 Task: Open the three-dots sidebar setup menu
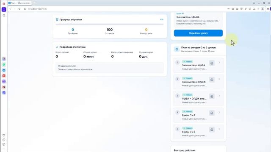click(4, 149)
